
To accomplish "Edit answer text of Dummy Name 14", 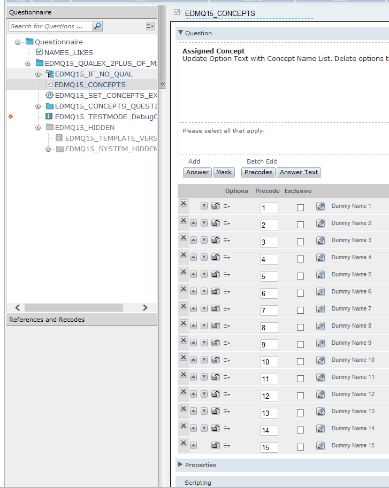I will 321,429.
